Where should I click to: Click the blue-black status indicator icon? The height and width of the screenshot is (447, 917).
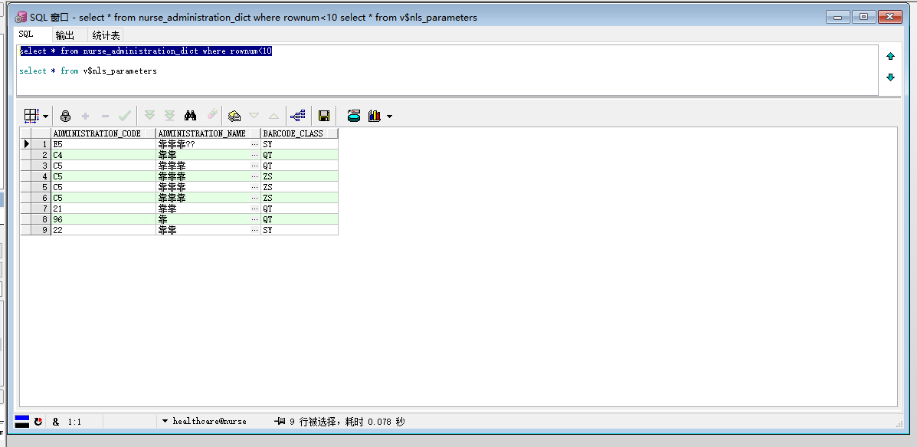click(x=21, y=421)
